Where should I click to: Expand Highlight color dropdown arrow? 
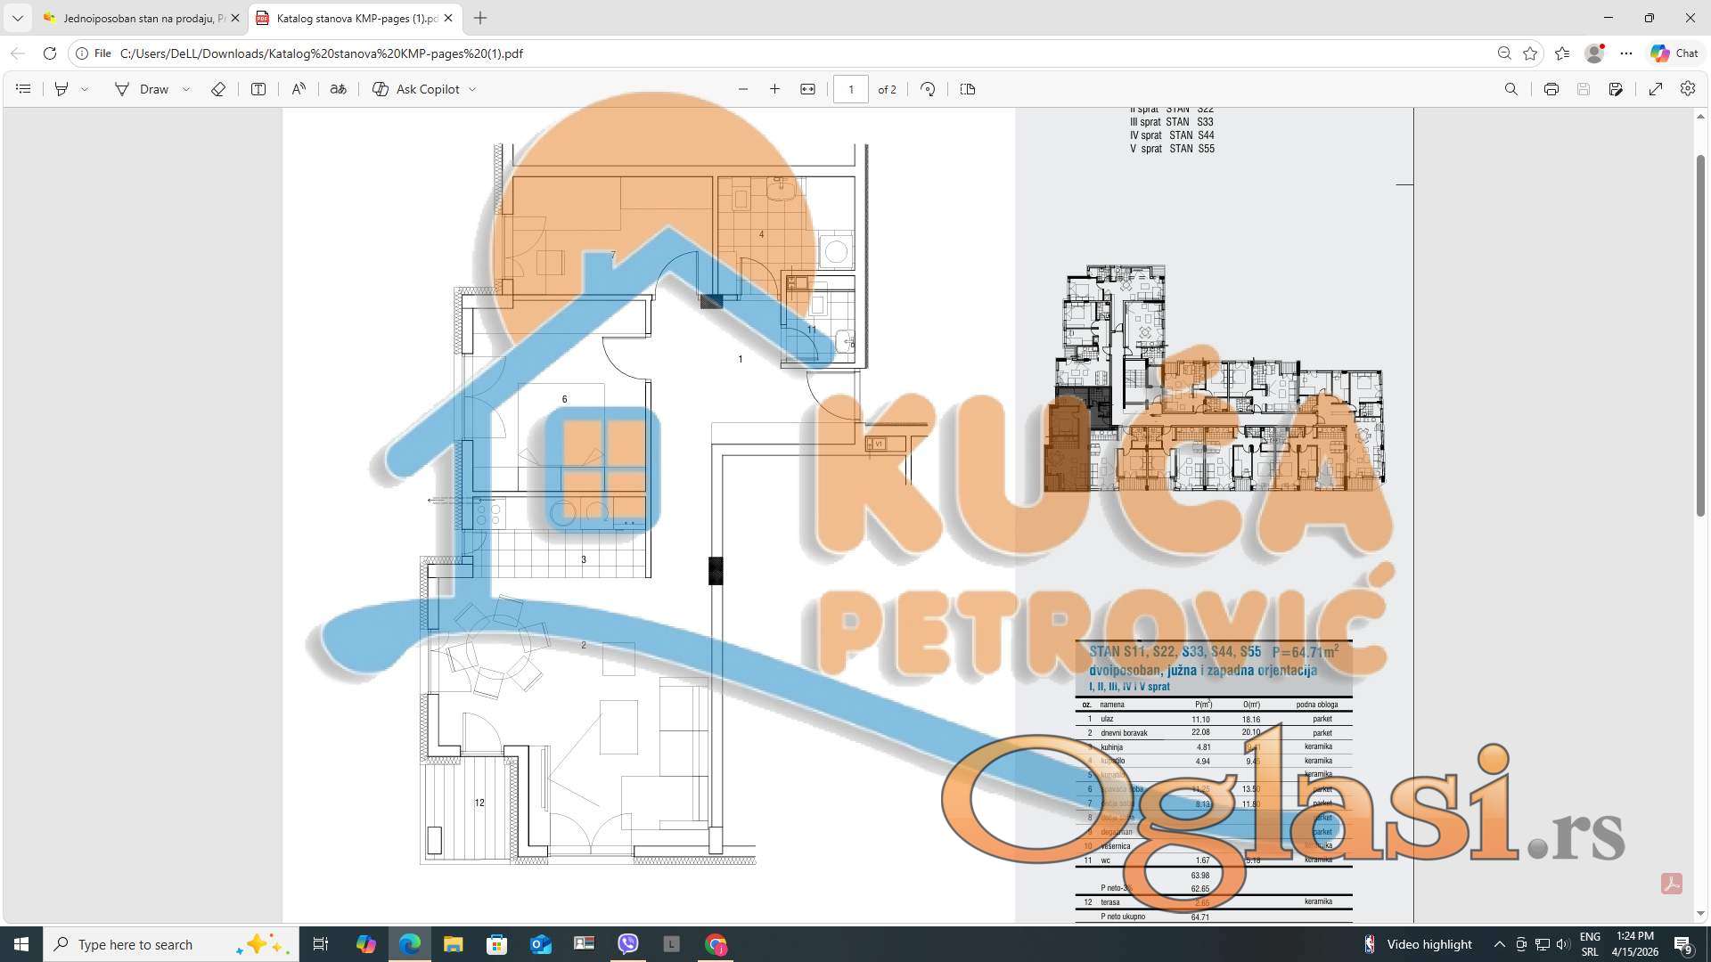pos(85,89)
